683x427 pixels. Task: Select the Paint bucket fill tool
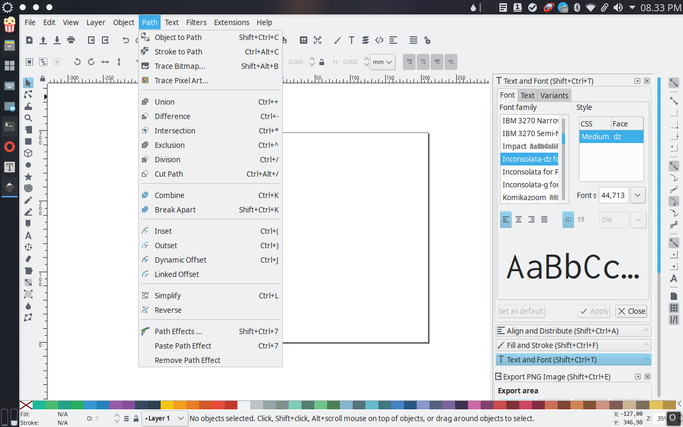pos(28,271)
